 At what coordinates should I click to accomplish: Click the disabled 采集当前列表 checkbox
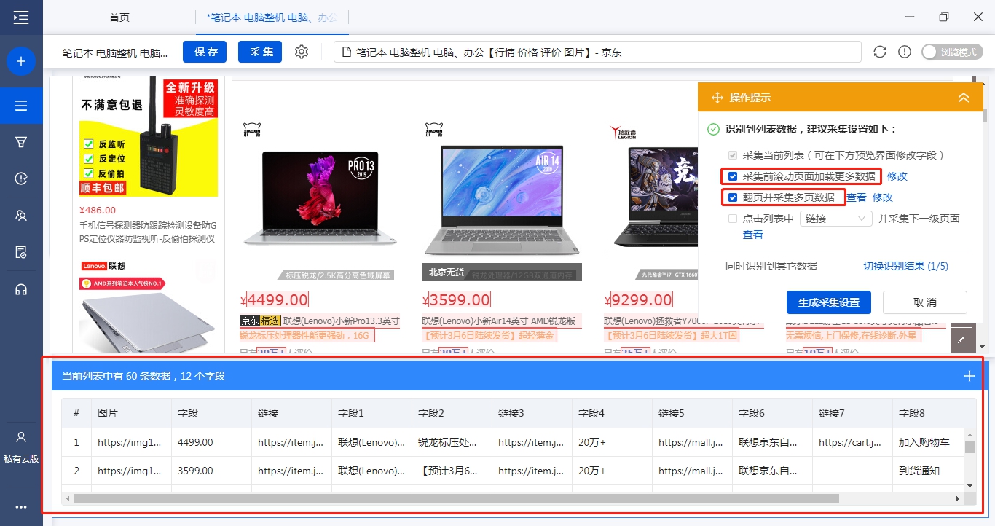(733, 155)
